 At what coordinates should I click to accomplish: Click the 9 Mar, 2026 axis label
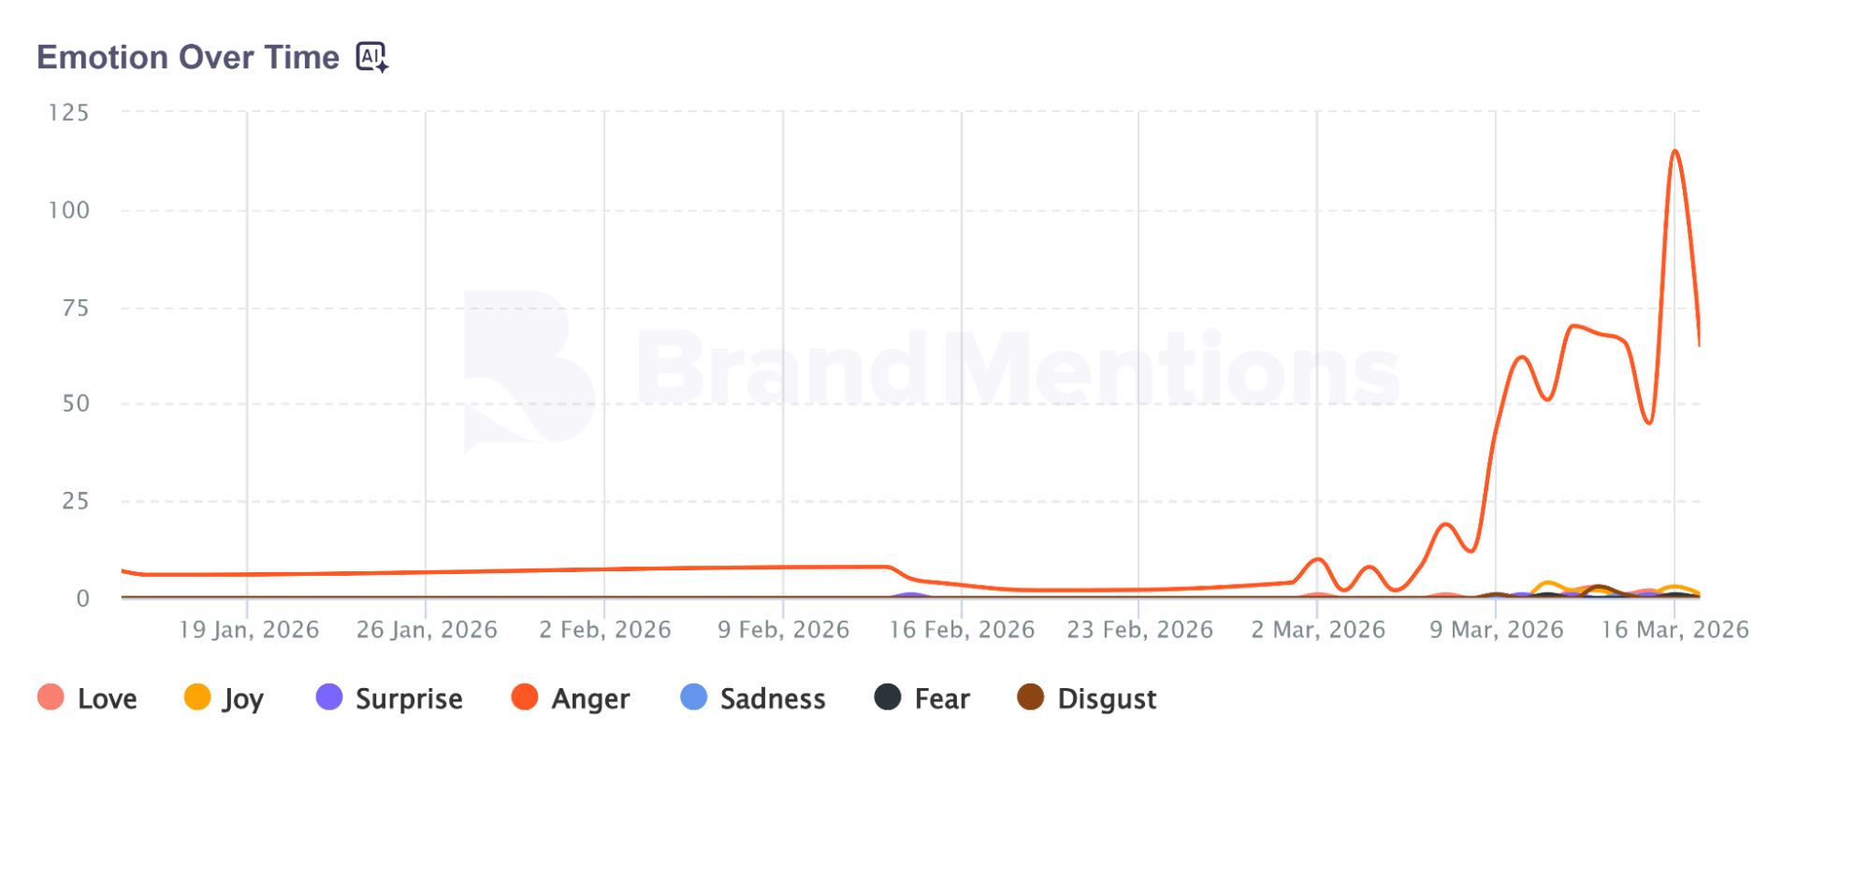click(x=1496, y=629)
